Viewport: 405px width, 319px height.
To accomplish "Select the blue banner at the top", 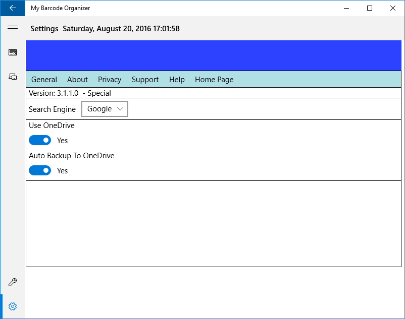I will tap(213, 55).
